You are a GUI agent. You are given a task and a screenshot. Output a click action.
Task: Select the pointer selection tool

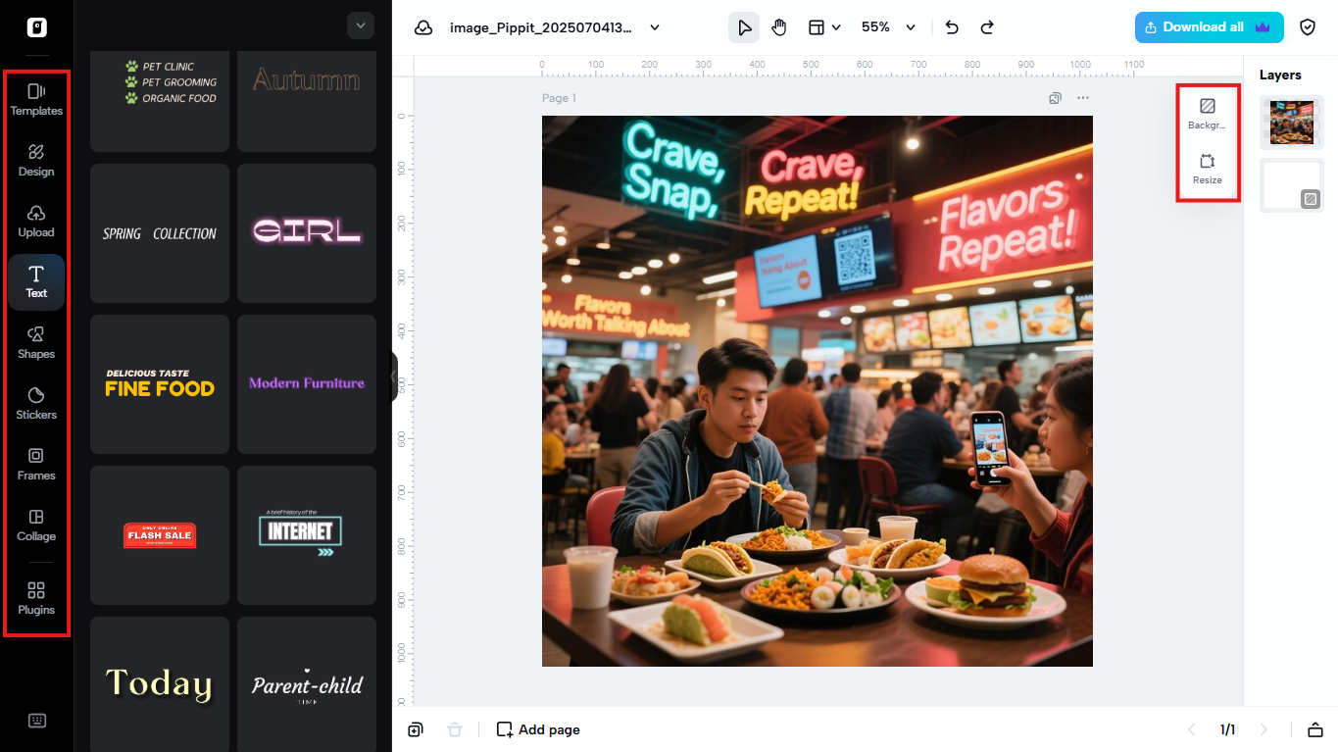[744, 27]
